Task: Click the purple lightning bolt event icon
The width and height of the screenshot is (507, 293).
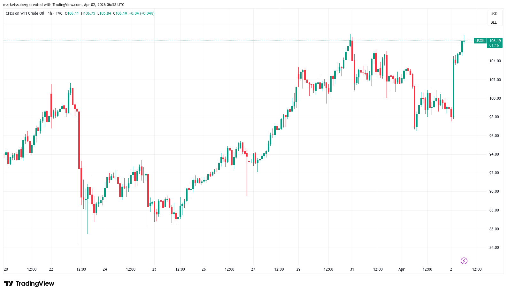Action: pos(464,261)
